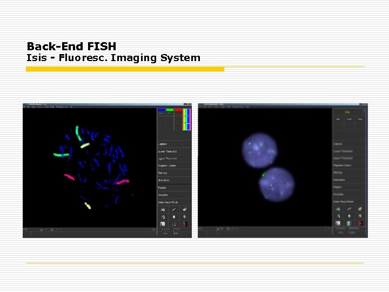Image resolution: width=389 pixels, height=292 pixels.
Task: Click the upper interphase nucleus in right window
Action: [x=260, y=150]
